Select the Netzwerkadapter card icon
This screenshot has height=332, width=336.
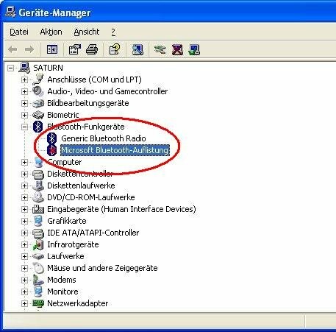38,303
